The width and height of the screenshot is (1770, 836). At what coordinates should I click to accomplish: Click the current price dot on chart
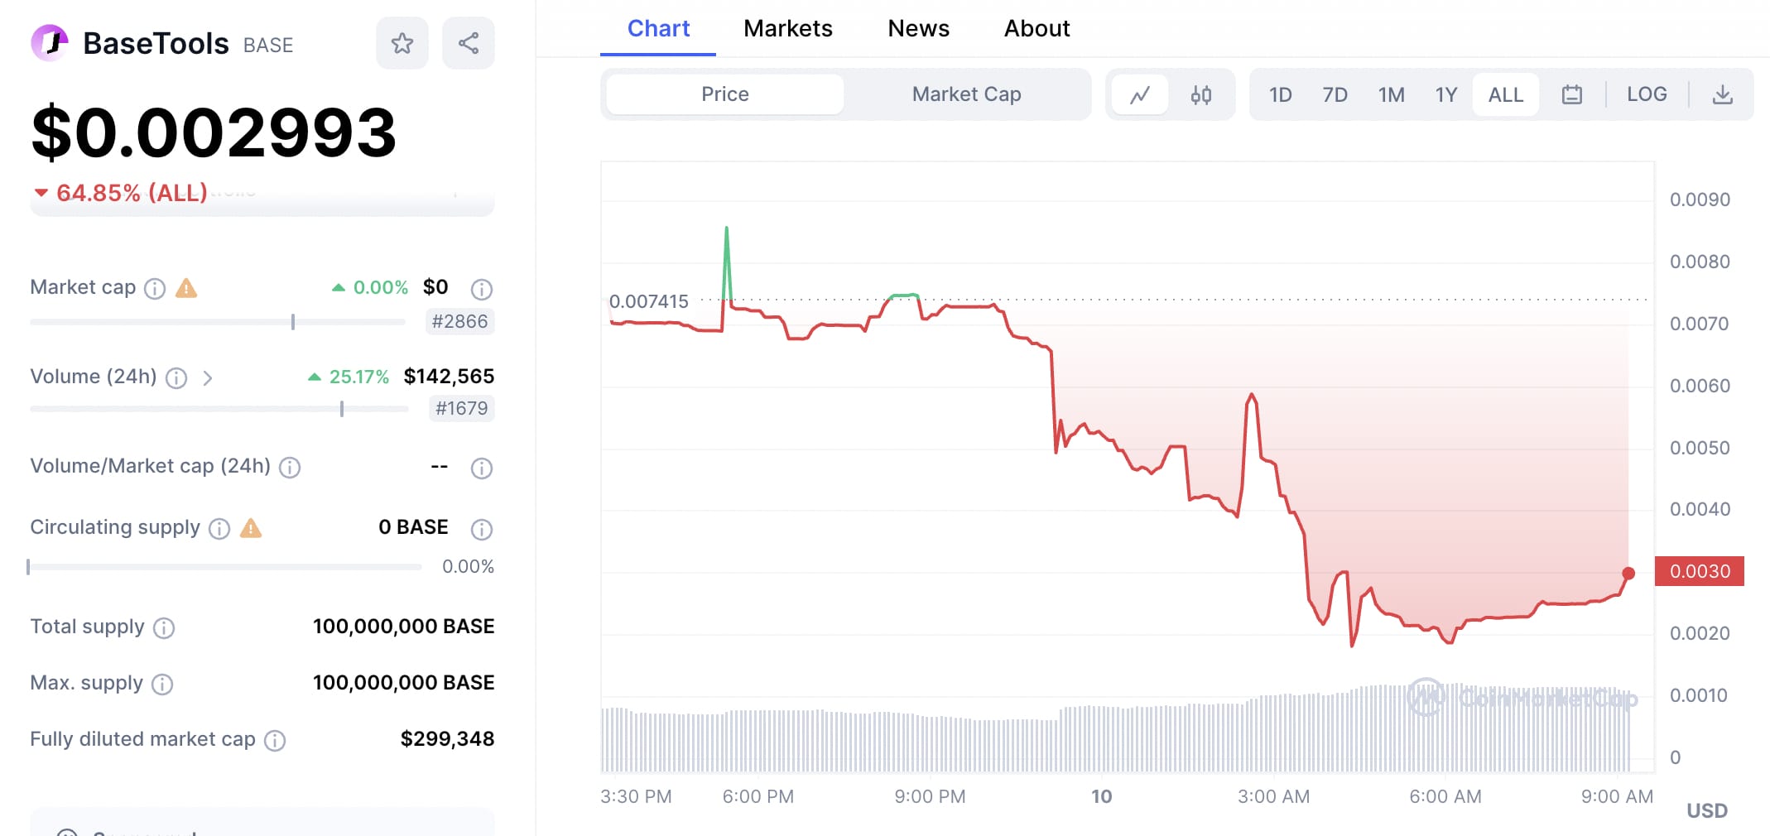tap(1628, 573)
